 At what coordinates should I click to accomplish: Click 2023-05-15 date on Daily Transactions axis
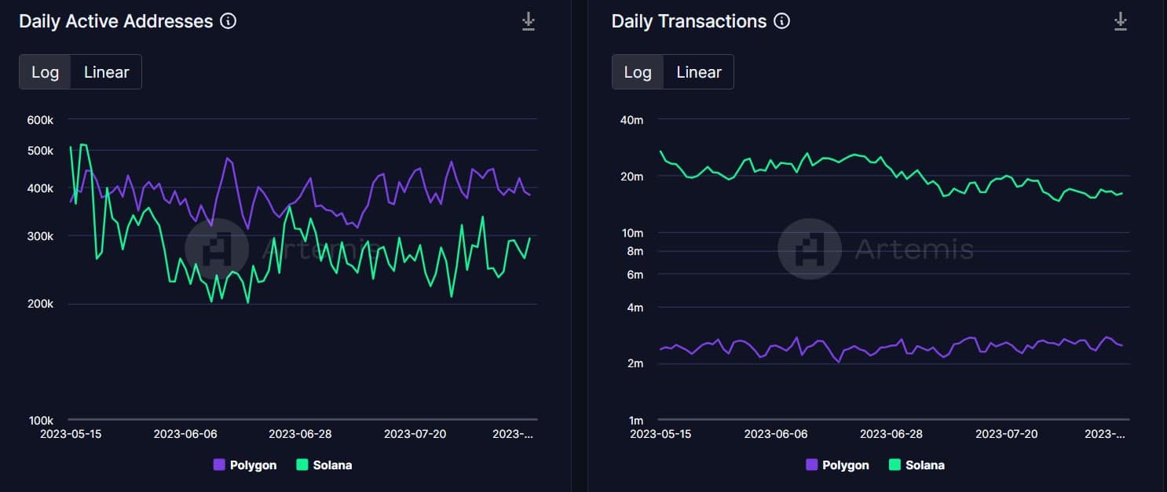[660, 434]
